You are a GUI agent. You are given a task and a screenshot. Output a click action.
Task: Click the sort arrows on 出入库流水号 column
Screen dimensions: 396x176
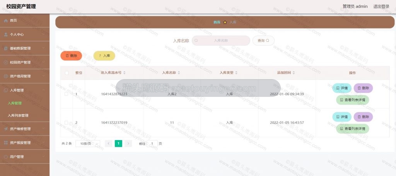pos(124,73)
